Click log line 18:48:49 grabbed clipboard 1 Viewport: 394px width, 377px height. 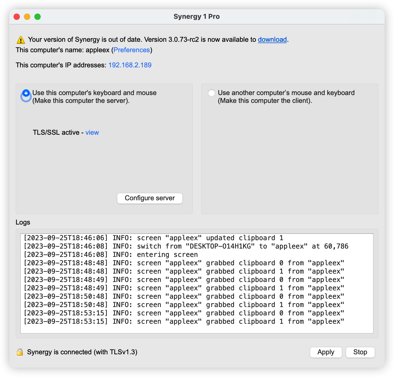tap(184, 288)
